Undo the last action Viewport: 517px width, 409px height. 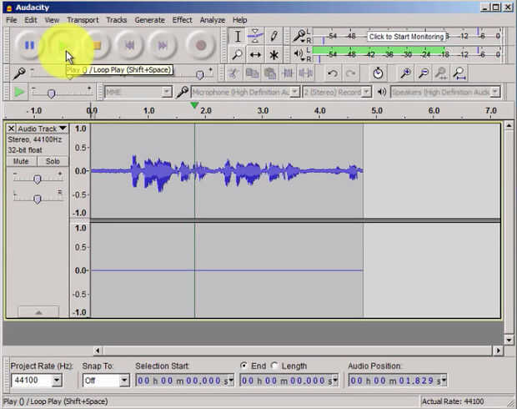333,73
